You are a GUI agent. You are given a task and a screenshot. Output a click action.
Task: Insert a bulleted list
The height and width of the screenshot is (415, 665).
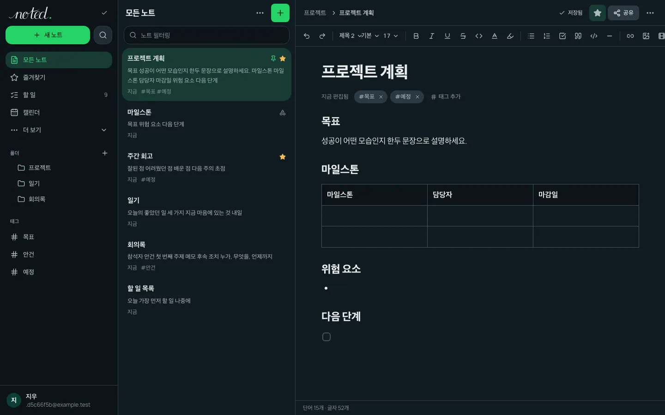point(531,36)
